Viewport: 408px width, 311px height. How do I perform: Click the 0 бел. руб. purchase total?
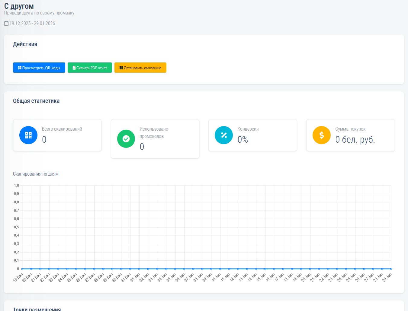(355, 140)
